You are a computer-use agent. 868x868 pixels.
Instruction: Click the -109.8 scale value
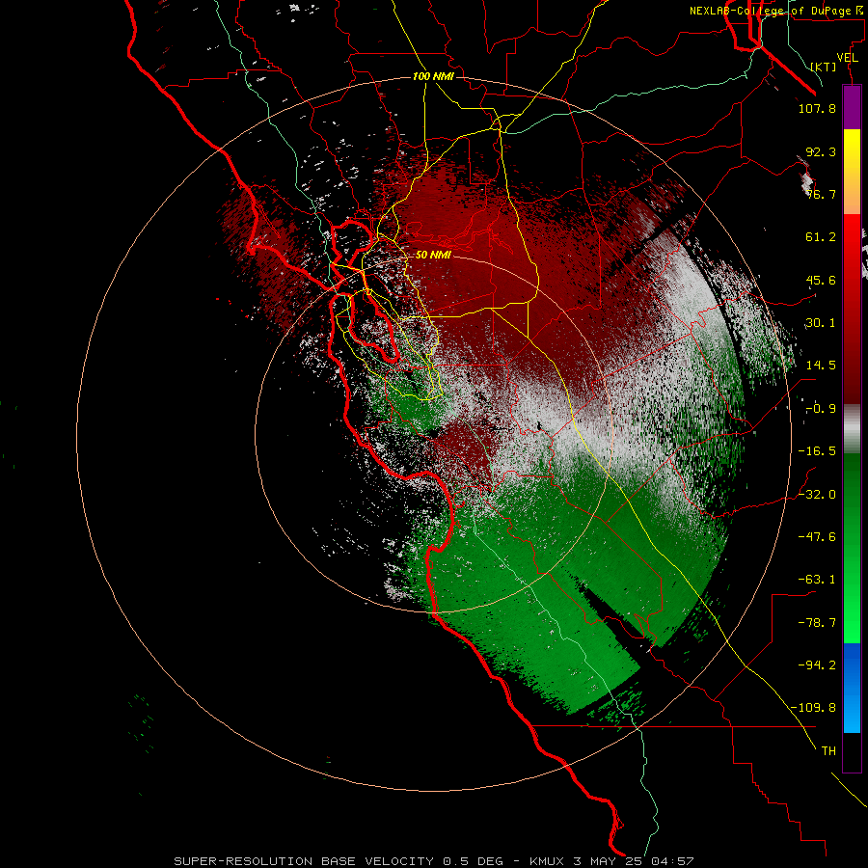pos(813,708)
